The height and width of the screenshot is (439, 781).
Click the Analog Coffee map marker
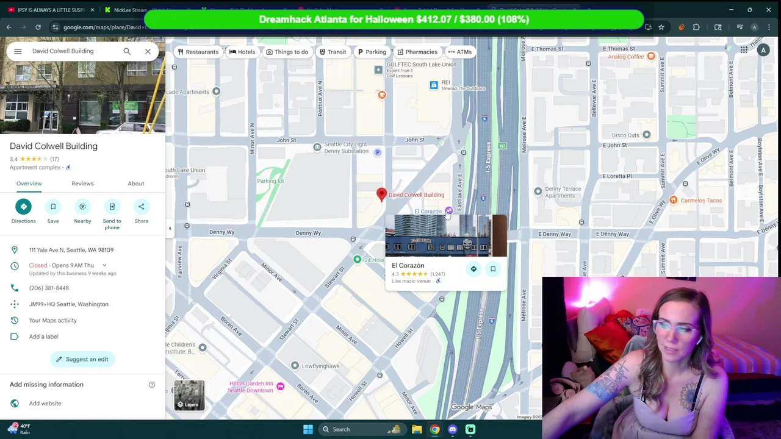(x=651, y=57)
